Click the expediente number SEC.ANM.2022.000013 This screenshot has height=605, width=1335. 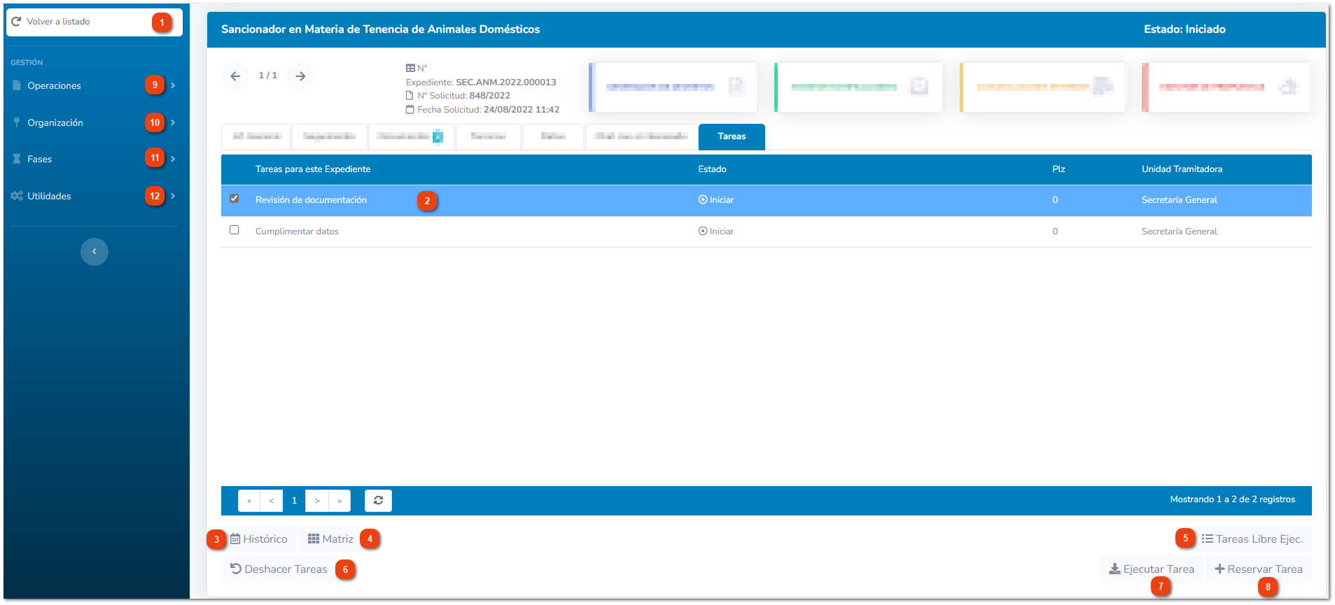[506, 83]
